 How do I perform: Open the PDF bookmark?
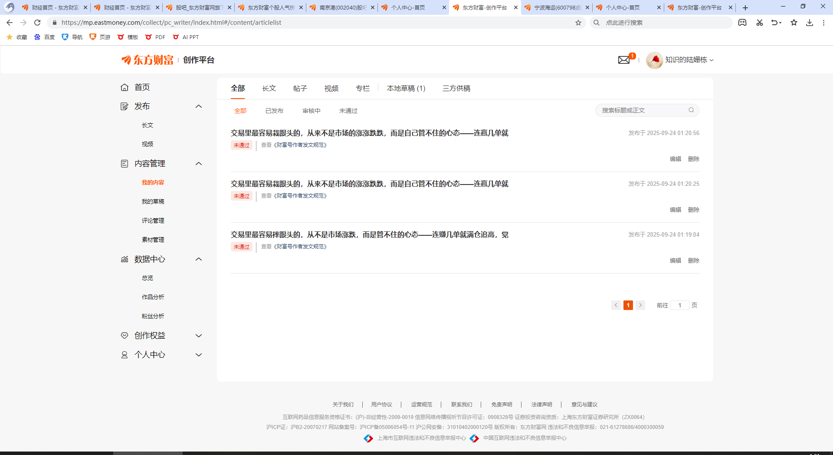click(x=155, y=37)
